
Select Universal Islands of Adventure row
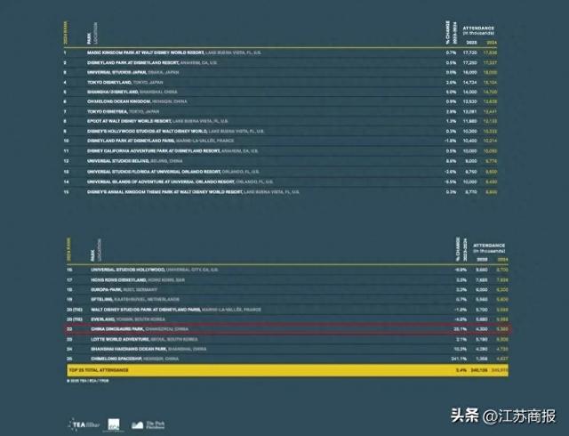click(x=280, y=182)
